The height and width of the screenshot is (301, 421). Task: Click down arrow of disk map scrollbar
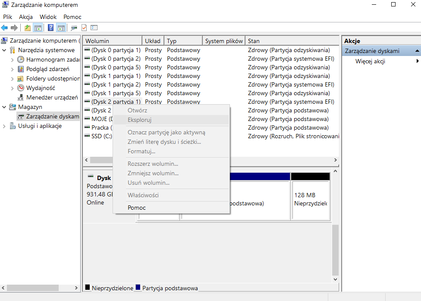coord(335,279)
